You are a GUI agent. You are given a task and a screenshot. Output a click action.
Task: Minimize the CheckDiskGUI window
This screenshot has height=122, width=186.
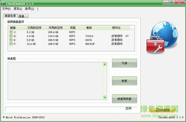(x=166, y=2)
